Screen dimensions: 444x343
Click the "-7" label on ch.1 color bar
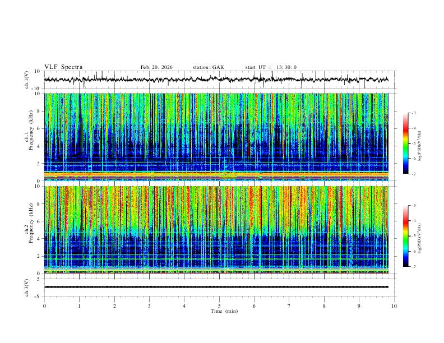tap(413, 174)
